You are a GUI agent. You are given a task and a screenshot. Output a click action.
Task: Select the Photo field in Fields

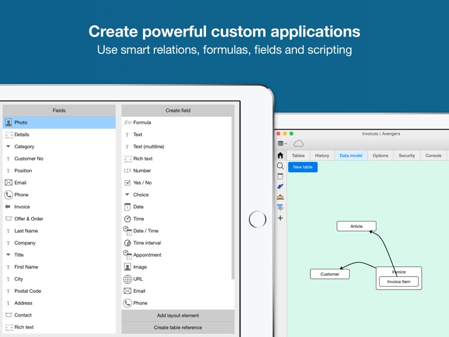tap(59, 123)
